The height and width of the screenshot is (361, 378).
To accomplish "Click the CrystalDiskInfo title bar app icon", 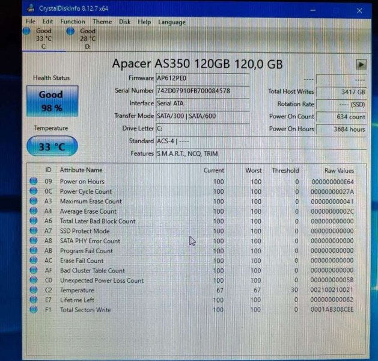I will (31, 9).
